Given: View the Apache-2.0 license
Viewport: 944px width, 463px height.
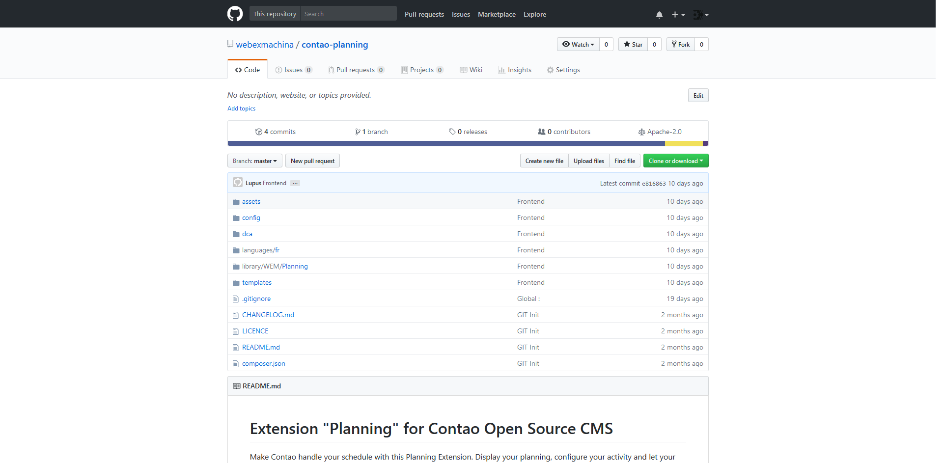Looking at the screenshot, I should 660,132.
